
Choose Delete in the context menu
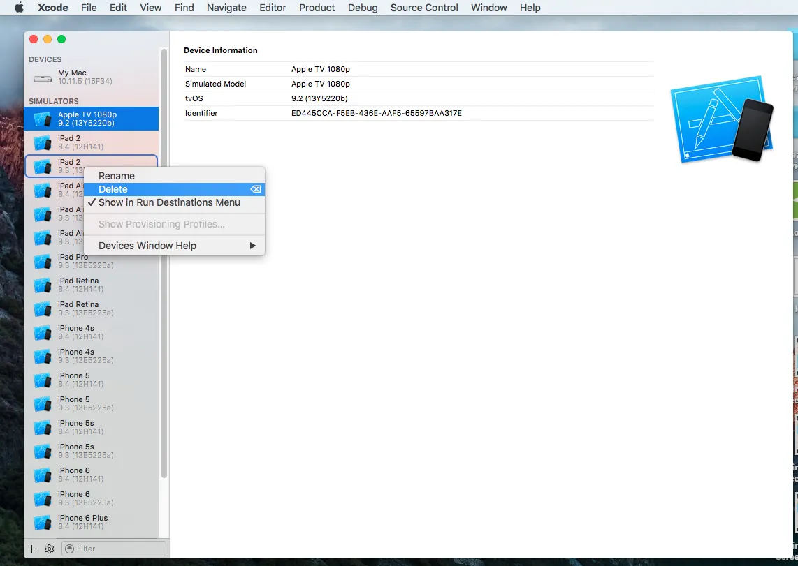pos(174,189)
